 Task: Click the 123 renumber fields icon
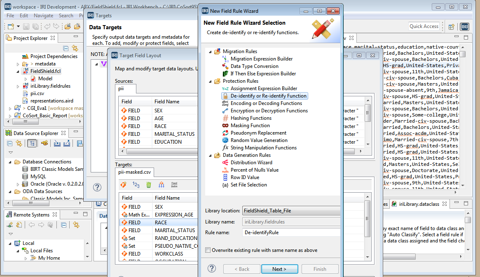pyautogui.click(x=135, y=185)
